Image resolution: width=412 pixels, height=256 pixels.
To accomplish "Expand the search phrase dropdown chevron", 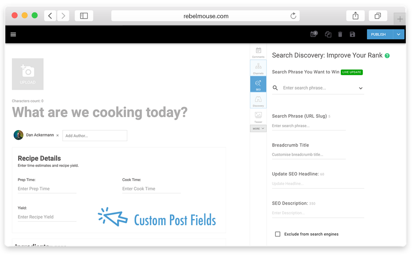I will point(360,88).
